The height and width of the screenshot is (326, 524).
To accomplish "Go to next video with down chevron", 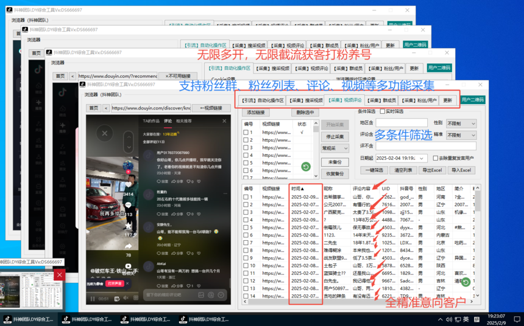I will click(x=129, y=147).
